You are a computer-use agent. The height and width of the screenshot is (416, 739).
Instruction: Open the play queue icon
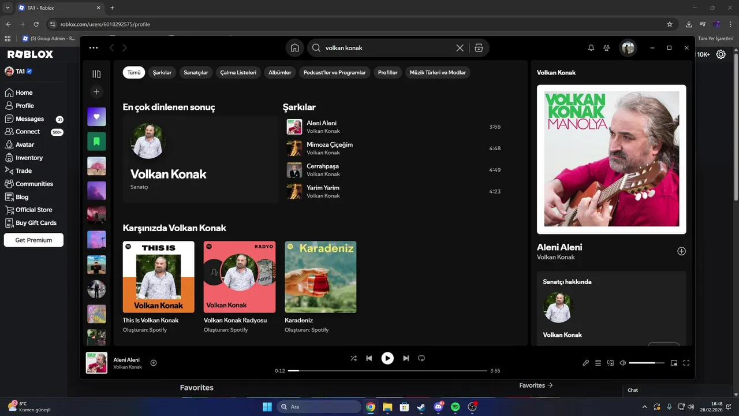(598, 363)
